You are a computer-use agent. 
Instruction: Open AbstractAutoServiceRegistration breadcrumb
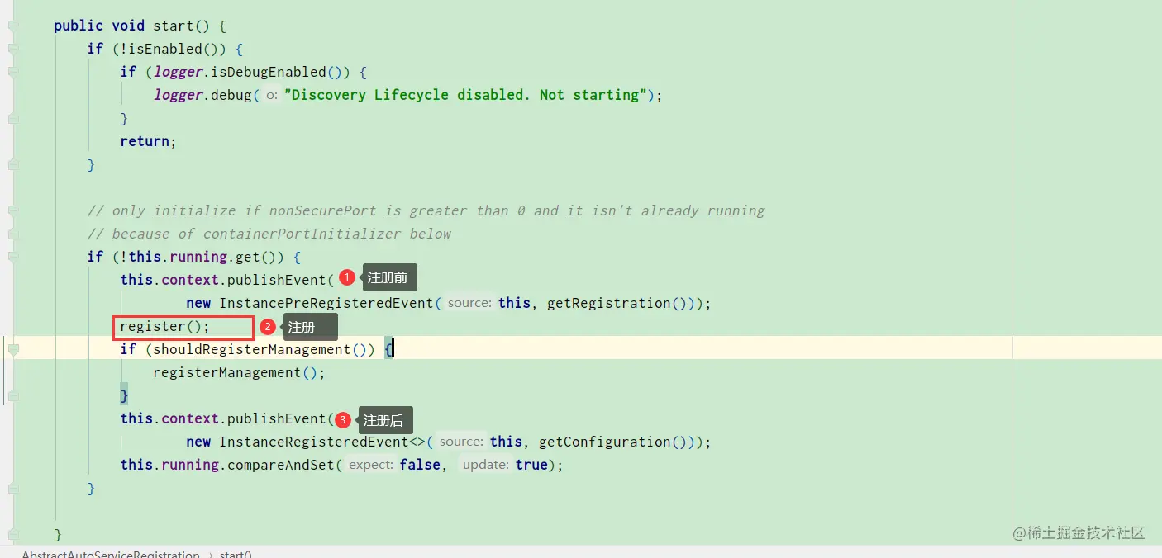point(111,554)
